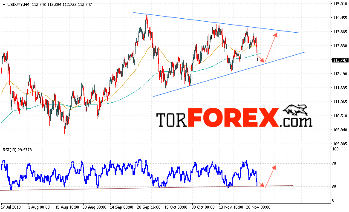Click the 111.065 price axis label
Viewport: 349px width, 212px height.
[x=340, y=102]
